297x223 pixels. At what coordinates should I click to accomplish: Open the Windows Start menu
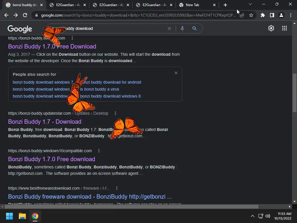point(9,216)
